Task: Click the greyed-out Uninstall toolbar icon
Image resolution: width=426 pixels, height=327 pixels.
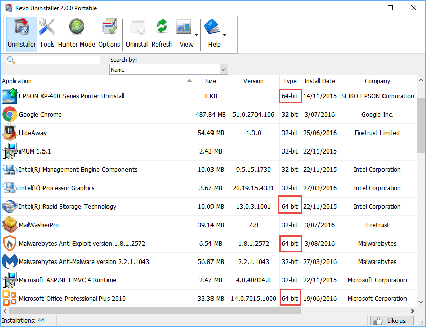Action: click(x=137, y=27)
